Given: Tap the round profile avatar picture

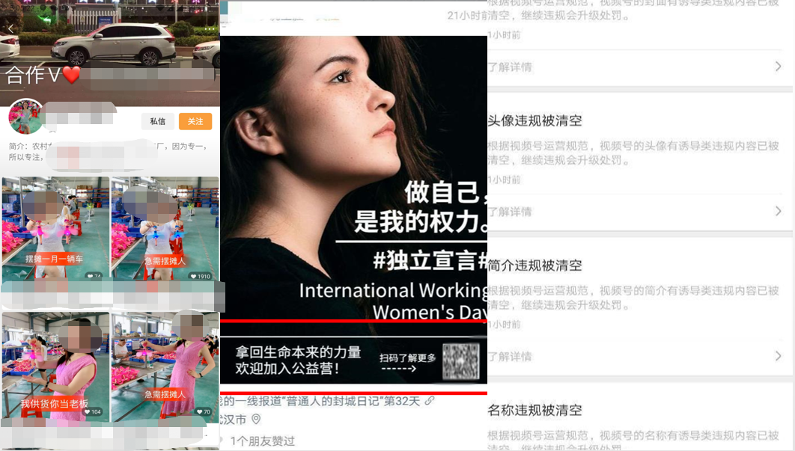Looking at the screenshot, I should [26, 117].
